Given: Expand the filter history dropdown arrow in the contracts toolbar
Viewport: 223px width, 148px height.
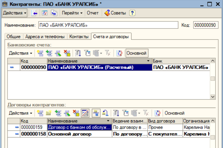Looking at the screenshot, I should [x=139, y=113].
